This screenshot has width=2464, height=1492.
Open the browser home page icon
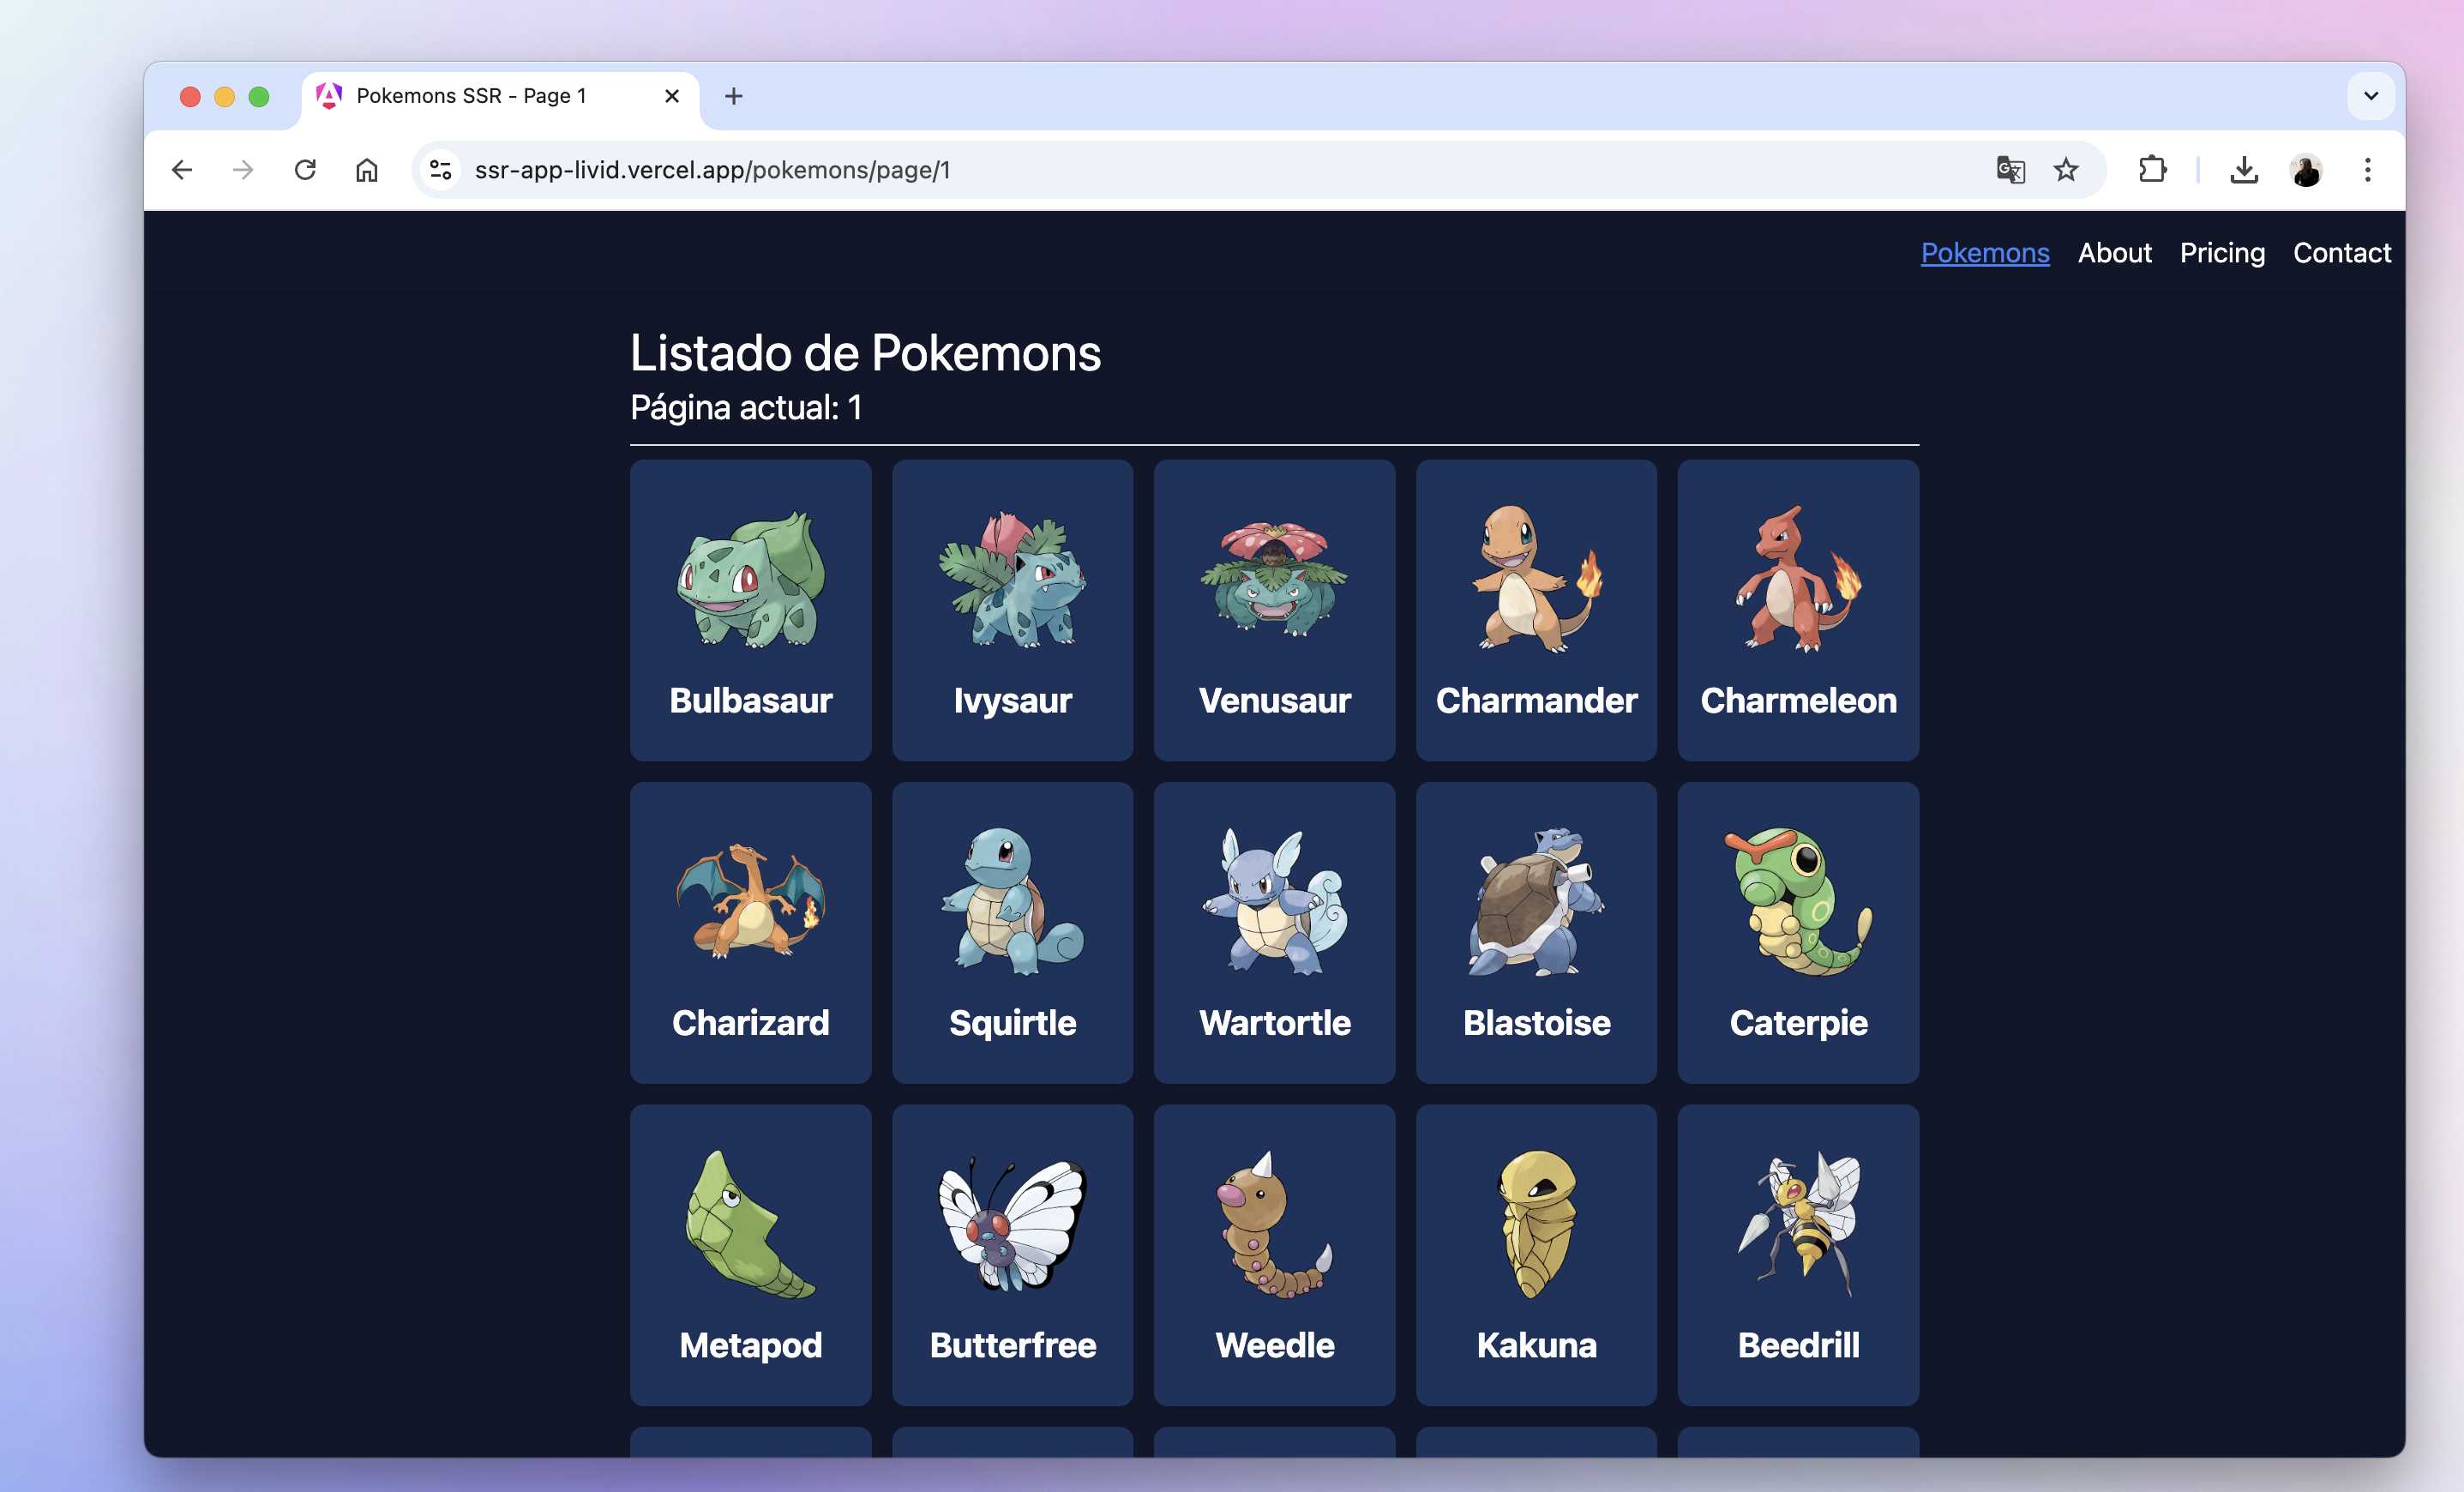[367, 170]
